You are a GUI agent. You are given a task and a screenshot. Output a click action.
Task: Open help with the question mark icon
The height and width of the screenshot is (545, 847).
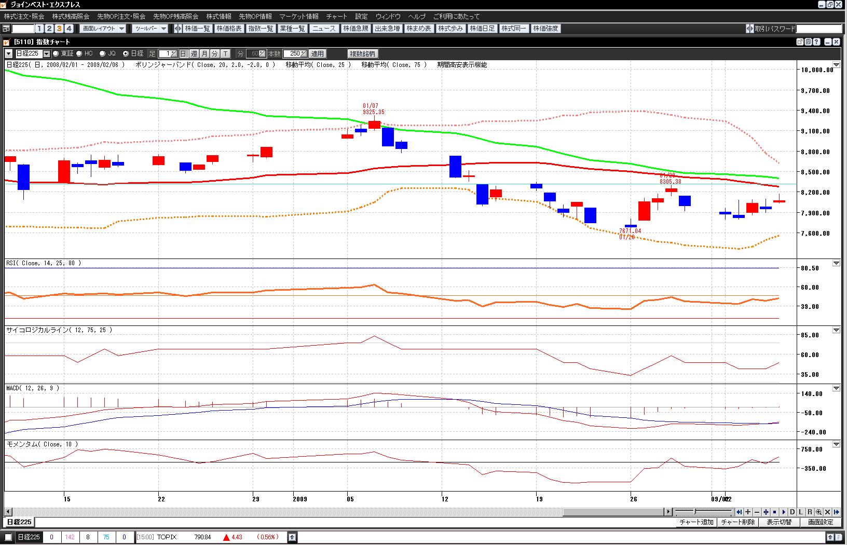(x=816, y=42)
